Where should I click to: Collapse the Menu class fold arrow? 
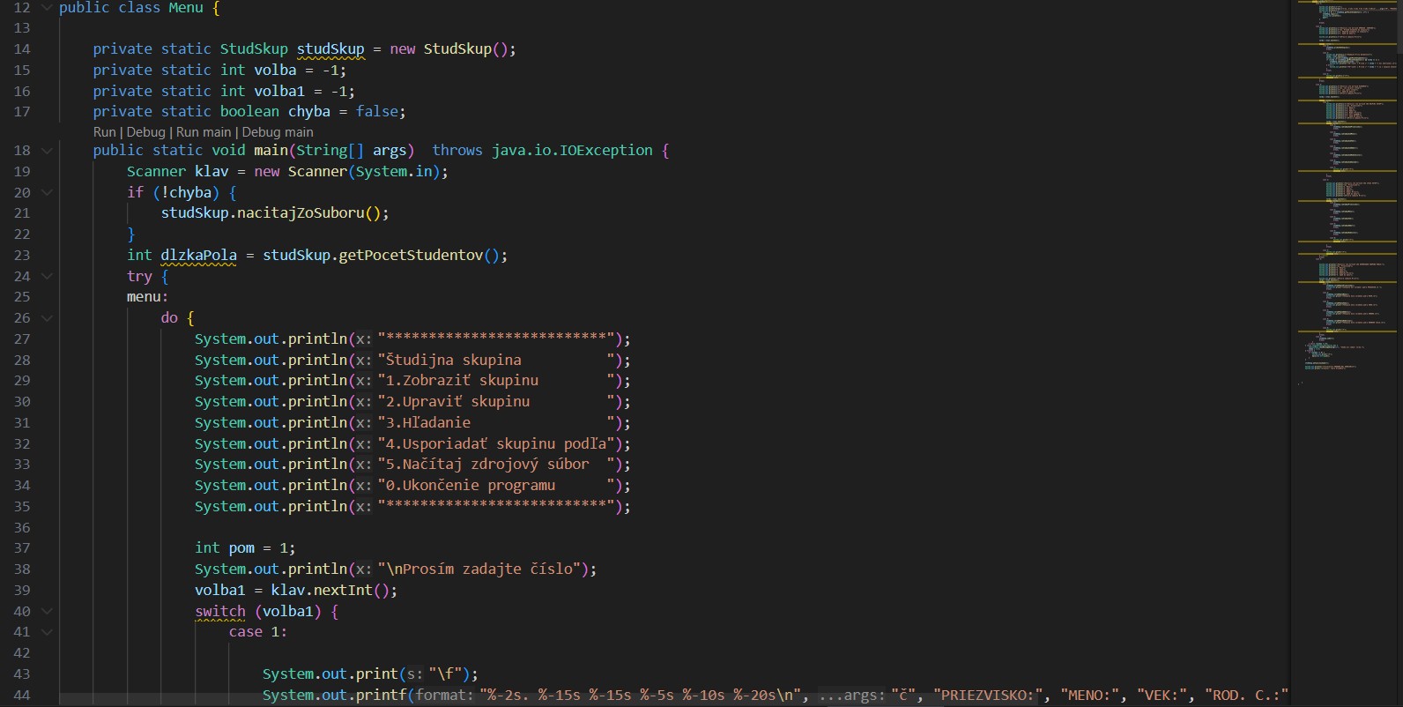click(x=47, y=7)
